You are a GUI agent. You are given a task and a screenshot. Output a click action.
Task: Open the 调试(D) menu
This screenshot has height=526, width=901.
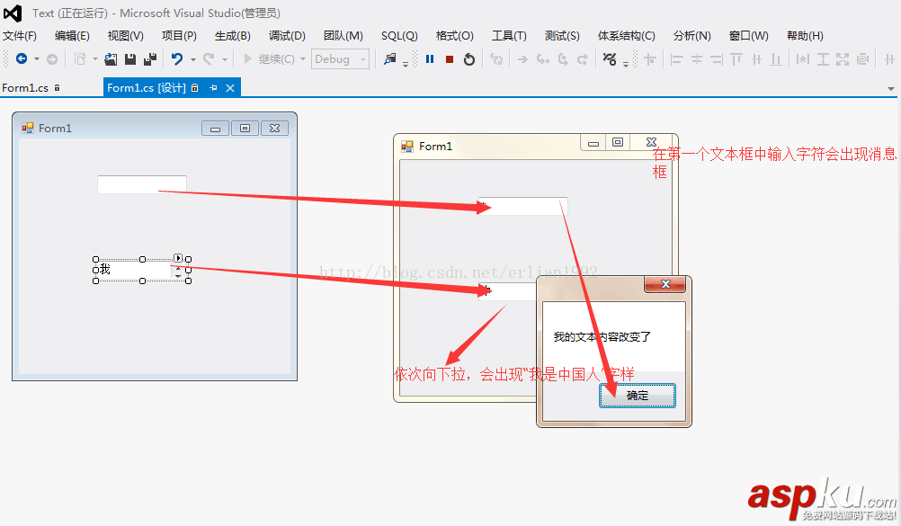(x=287, y=36)
